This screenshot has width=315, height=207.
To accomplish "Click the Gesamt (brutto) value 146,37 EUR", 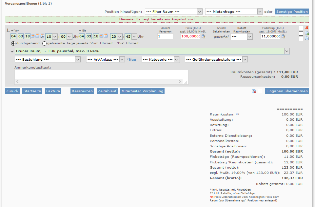I will coord(292,178).
